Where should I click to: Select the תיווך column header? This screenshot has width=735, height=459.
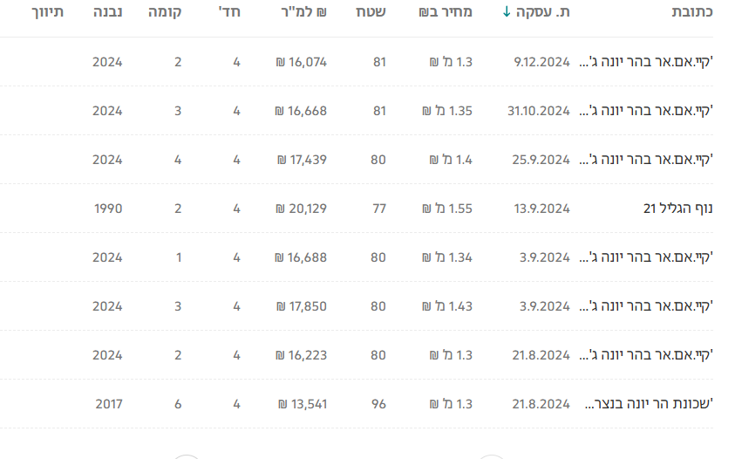tap(47, 13)
